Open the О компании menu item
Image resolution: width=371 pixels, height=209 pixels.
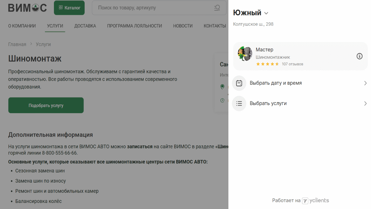pyautogui.click(x=22, y=26)
